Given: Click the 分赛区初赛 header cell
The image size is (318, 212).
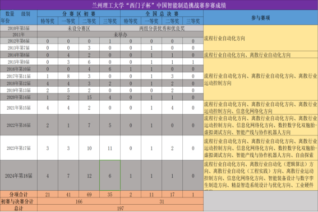Looking at the screenshot, I should (x=79, y=13).
